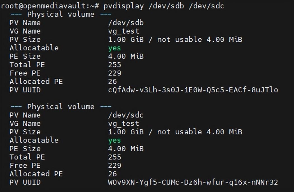Click the root@openmediavault prompt
This screenshot has width=294, height=192.
click(50, 6)
